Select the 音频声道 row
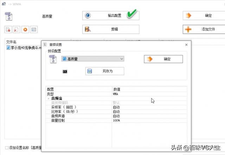 [116, 116]
